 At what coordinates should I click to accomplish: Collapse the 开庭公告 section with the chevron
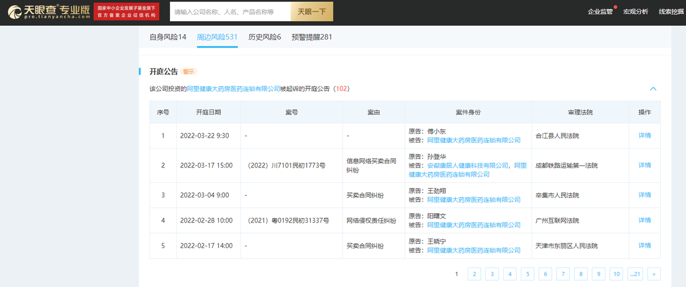653,89
